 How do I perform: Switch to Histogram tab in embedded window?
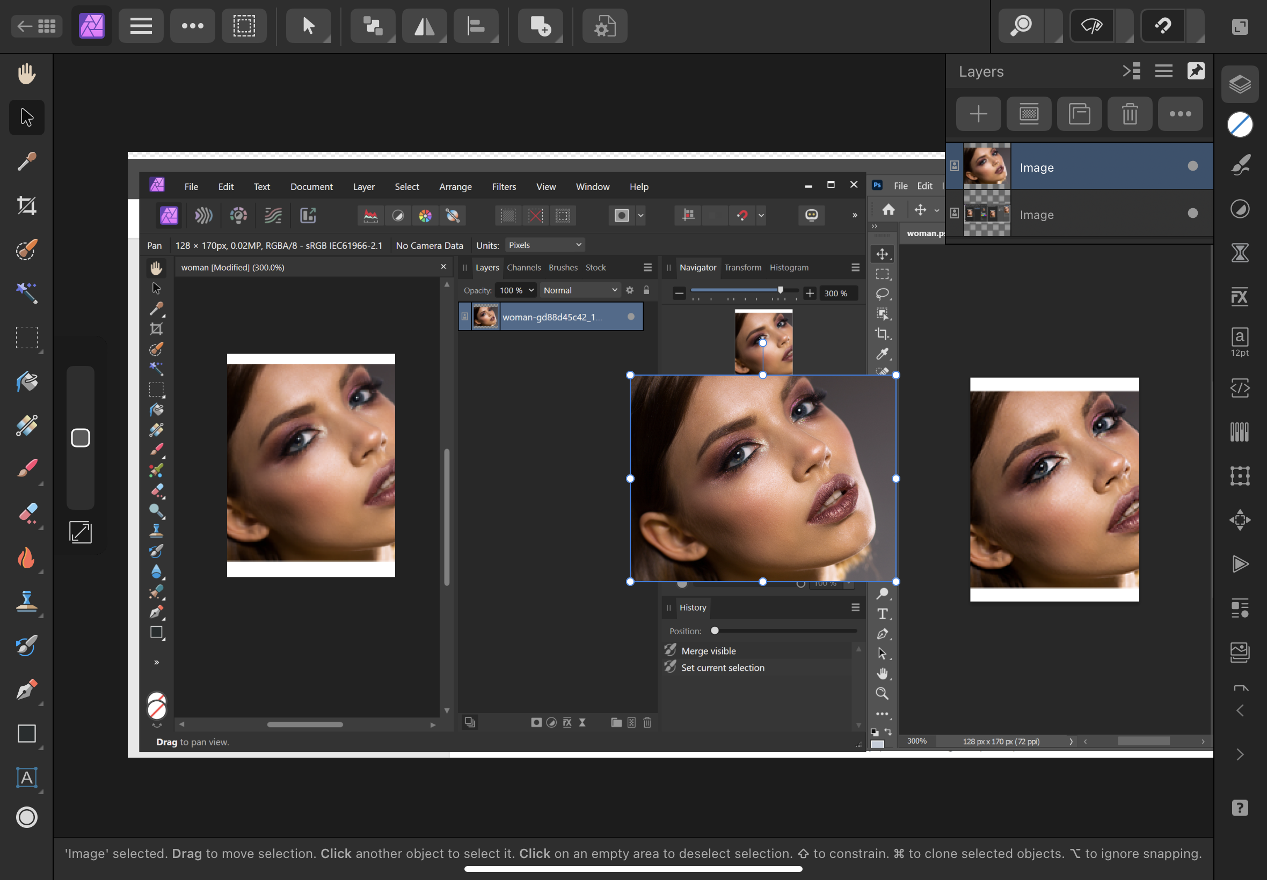(789, 267)
